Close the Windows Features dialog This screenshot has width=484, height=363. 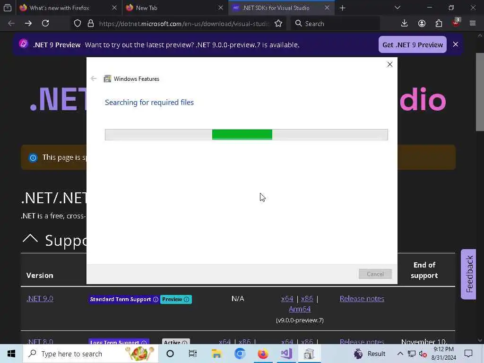390,64
